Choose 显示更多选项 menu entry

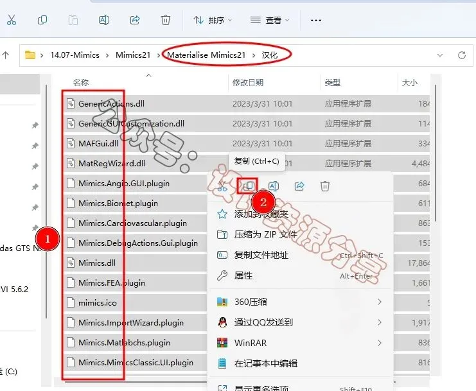(x=300, y=387)
